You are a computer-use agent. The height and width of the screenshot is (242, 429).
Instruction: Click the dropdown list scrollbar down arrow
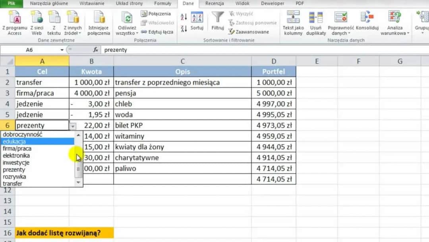[x=78, y=182]
